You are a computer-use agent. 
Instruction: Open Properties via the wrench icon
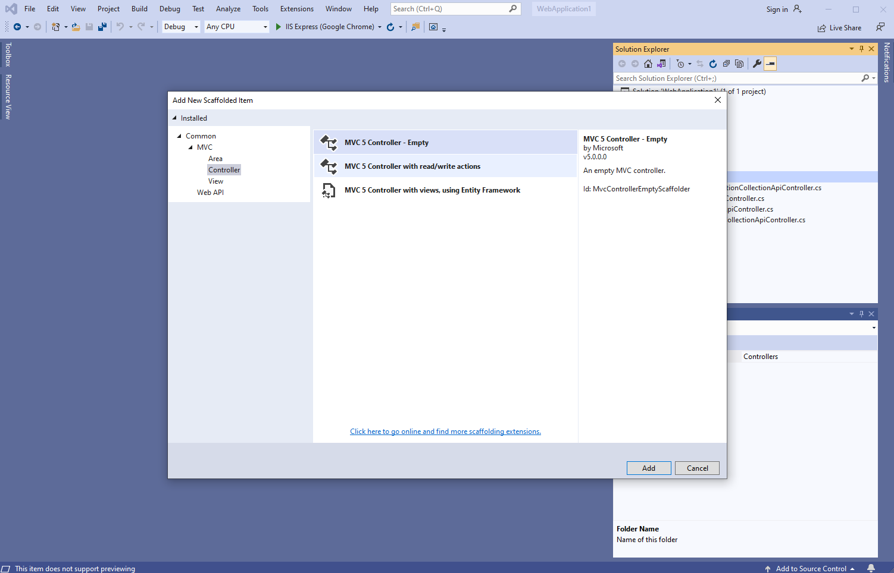tap(757, 64)
